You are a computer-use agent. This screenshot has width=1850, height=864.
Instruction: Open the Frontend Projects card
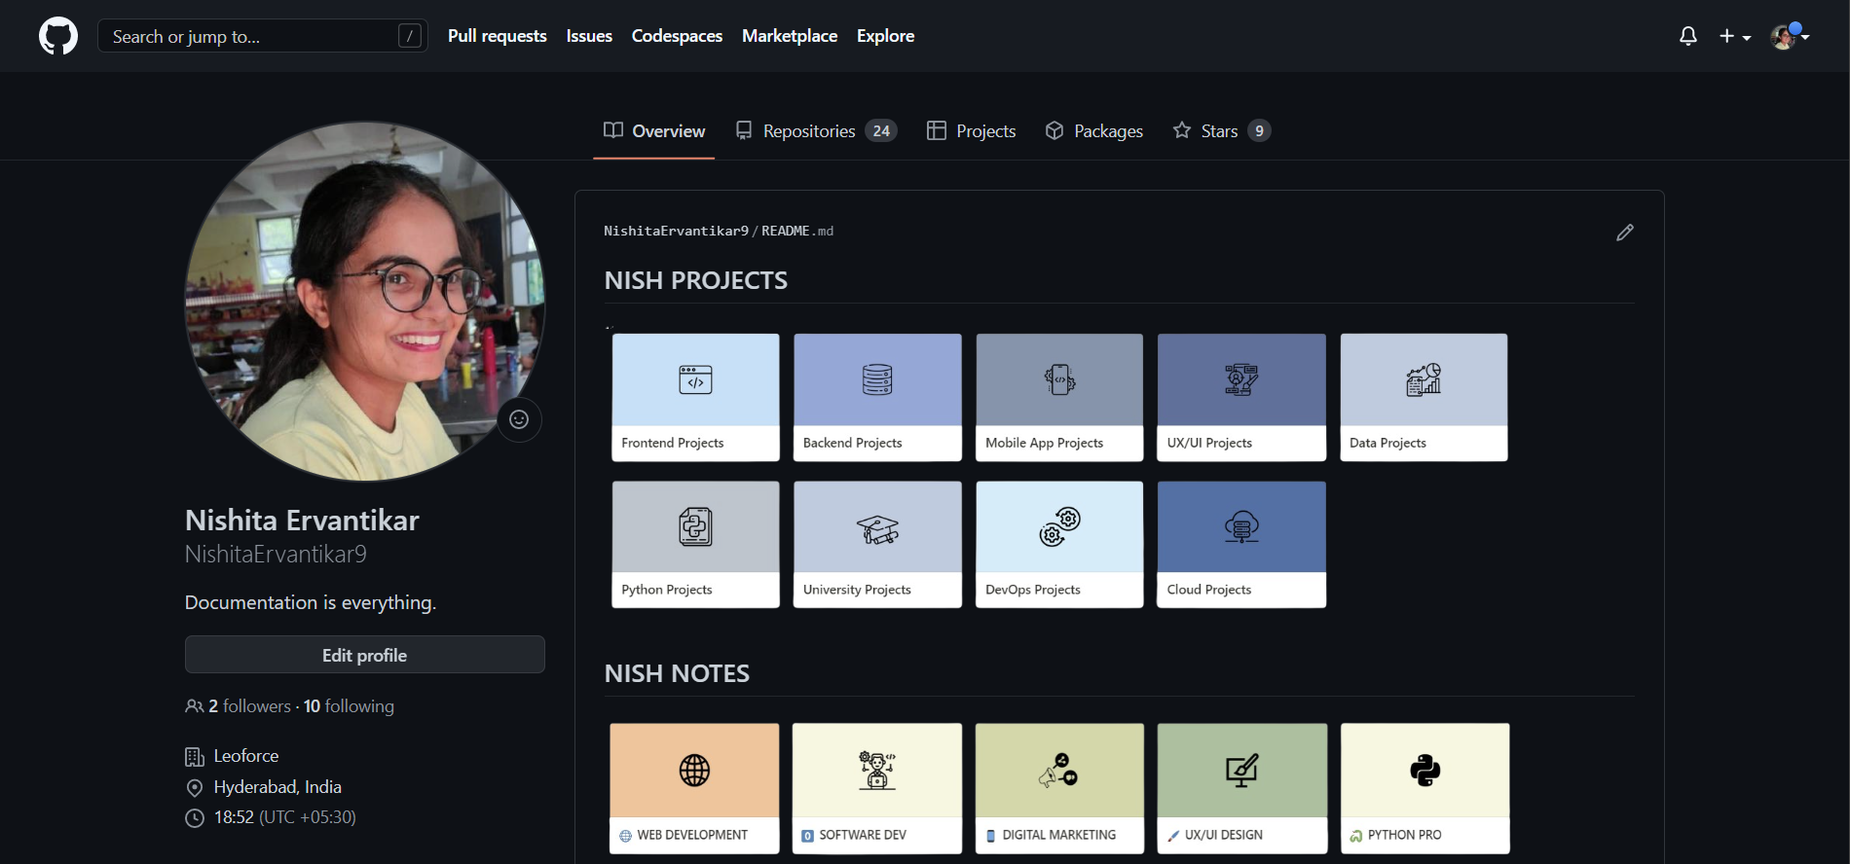695,397
